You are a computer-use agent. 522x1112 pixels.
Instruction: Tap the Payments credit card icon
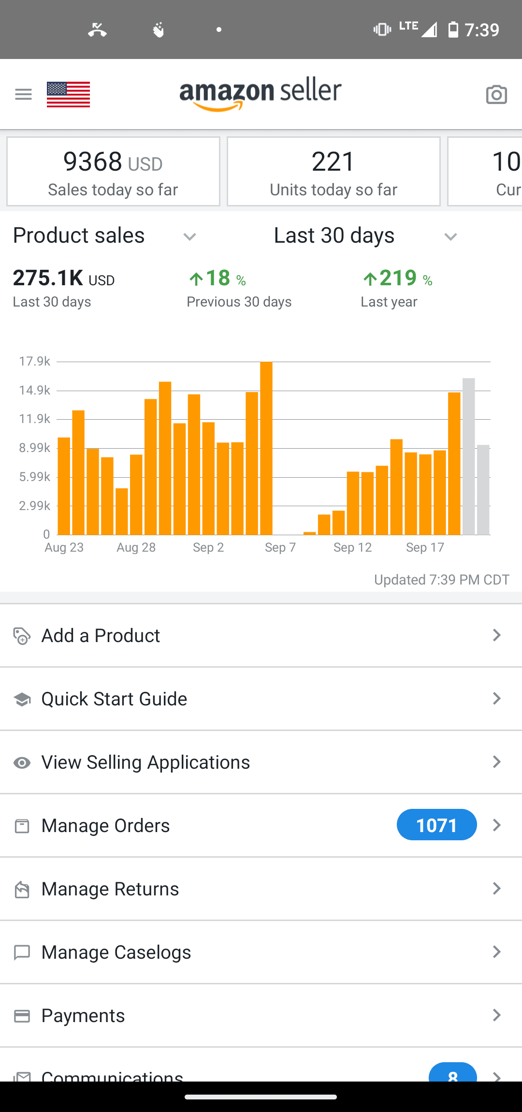click(22, 1016)
